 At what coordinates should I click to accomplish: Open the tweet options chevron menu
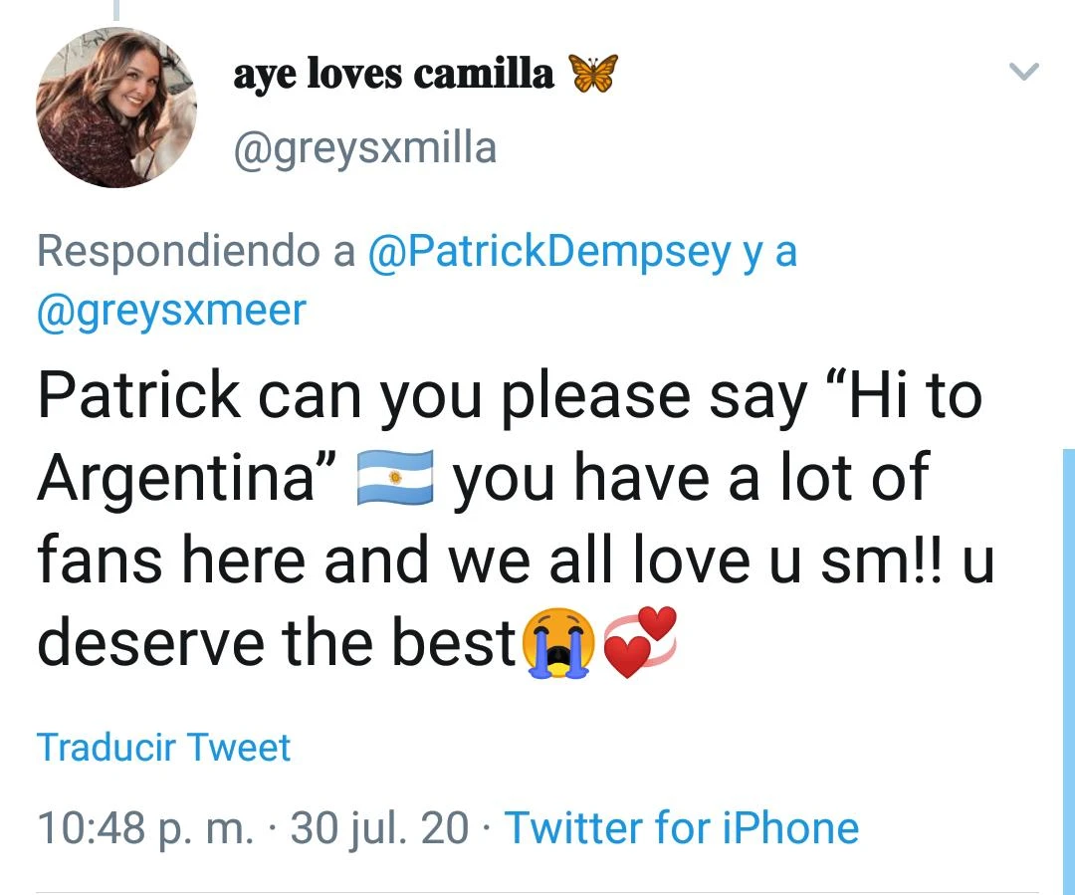(x=1023, y=72)
